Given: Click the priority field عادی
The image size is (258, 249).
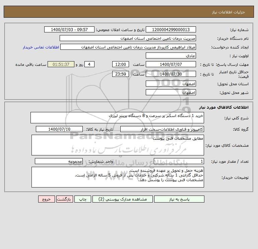Looking at the screenshot, I should coord(171,55).
